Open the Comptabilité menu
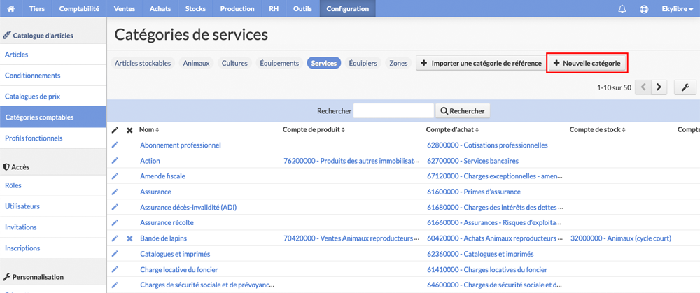Image resolution: width=700 pixels, height=293 pixels. (79, 8)
